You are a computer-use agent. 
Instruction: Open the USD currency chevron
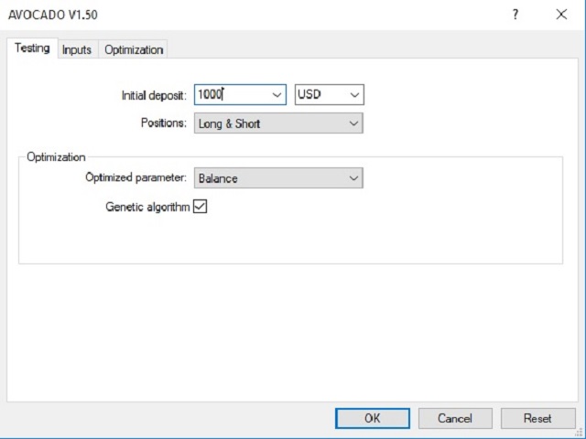[354, 95]
